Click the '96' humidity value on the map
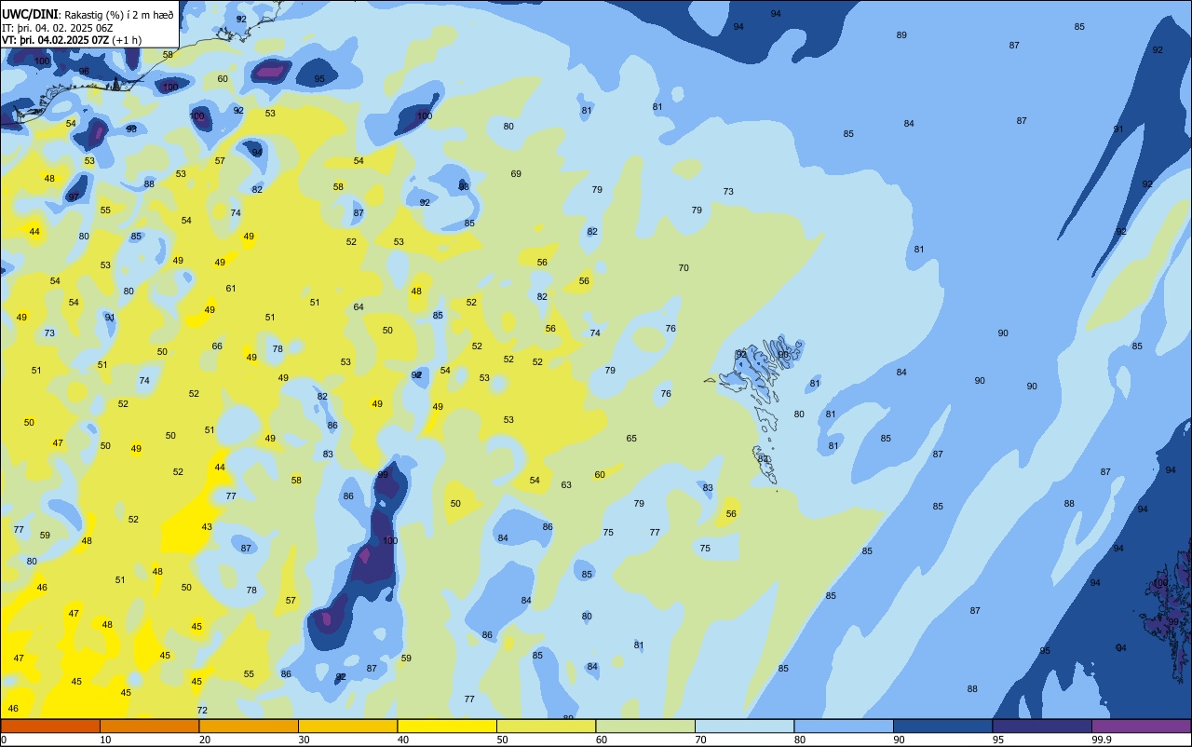The width and height of the screenshot is (1192, 747). point(84,72)
